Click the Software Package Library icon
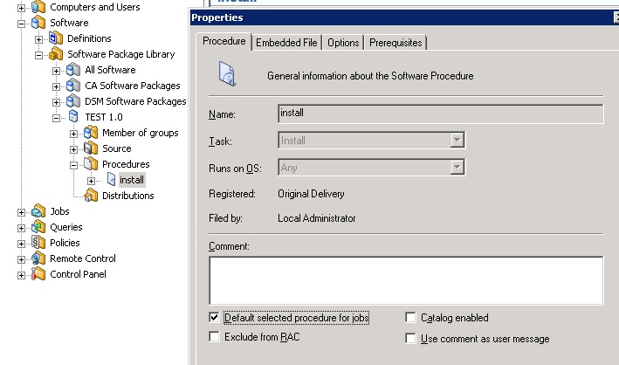The width and height of the screenshot is (619, 365). tap(57, 54)
